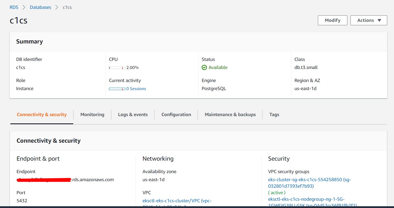Switch to the Tags tab

(x=274, y=115)
